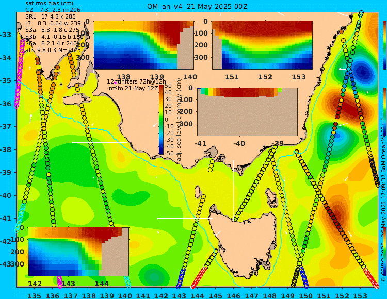Click longitude label 148 on bottom axis
This screenshot has height=299, width=387.
(x=269, y=295)
